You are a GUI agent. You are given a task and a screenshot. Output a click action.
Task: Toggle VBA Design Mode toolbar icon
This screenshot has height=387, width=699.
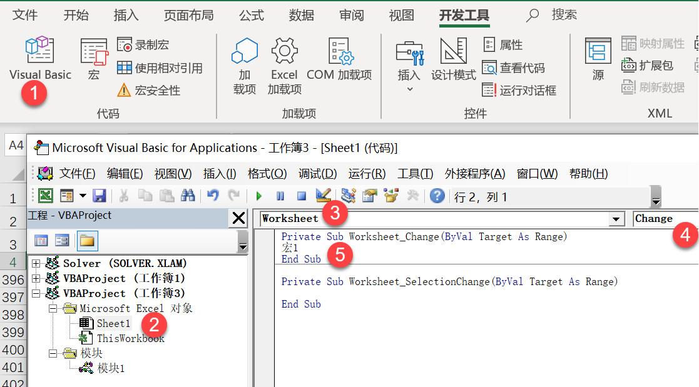323,196
